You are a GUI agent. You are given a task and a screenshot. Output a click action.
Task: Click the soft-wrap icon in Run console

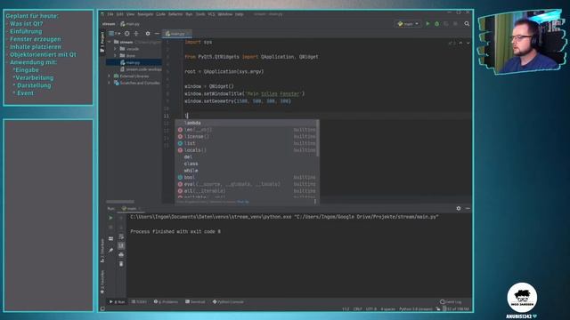(x=121, y=236)
